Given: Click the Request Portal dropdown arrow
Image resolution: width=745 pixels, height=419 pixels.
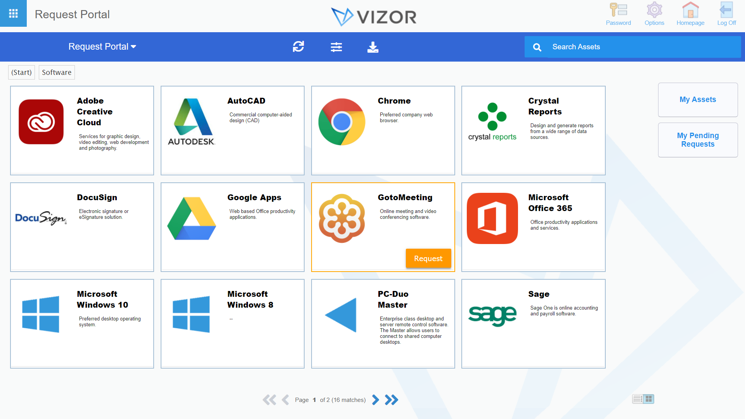Looking at the screenshot, I should click(x=135, y=47).
